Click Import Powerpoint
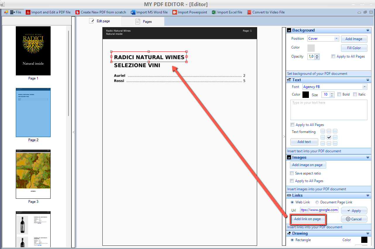 190,12
